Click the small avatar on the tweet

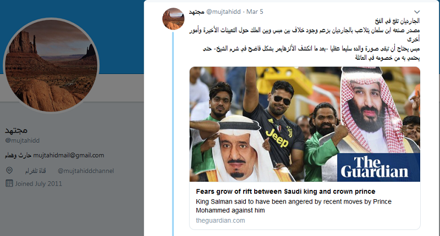click(x=173, y=19)
